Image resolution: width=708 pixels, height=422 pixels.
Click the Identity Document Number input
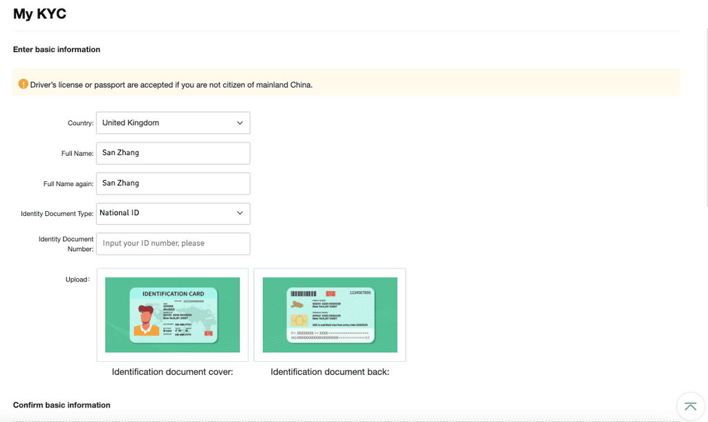pos(173,244)
